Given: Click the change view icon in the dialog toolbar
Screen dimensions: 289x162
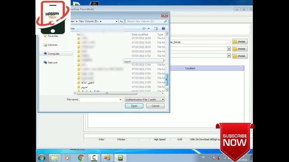Looking at the screenshot, I should tap(144, 28).
